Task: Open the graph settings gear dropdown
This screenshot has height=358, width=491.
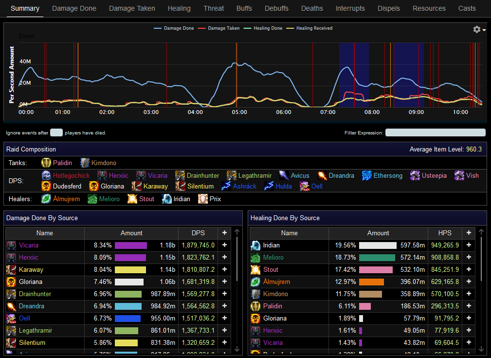Action: tap(479, 30)
